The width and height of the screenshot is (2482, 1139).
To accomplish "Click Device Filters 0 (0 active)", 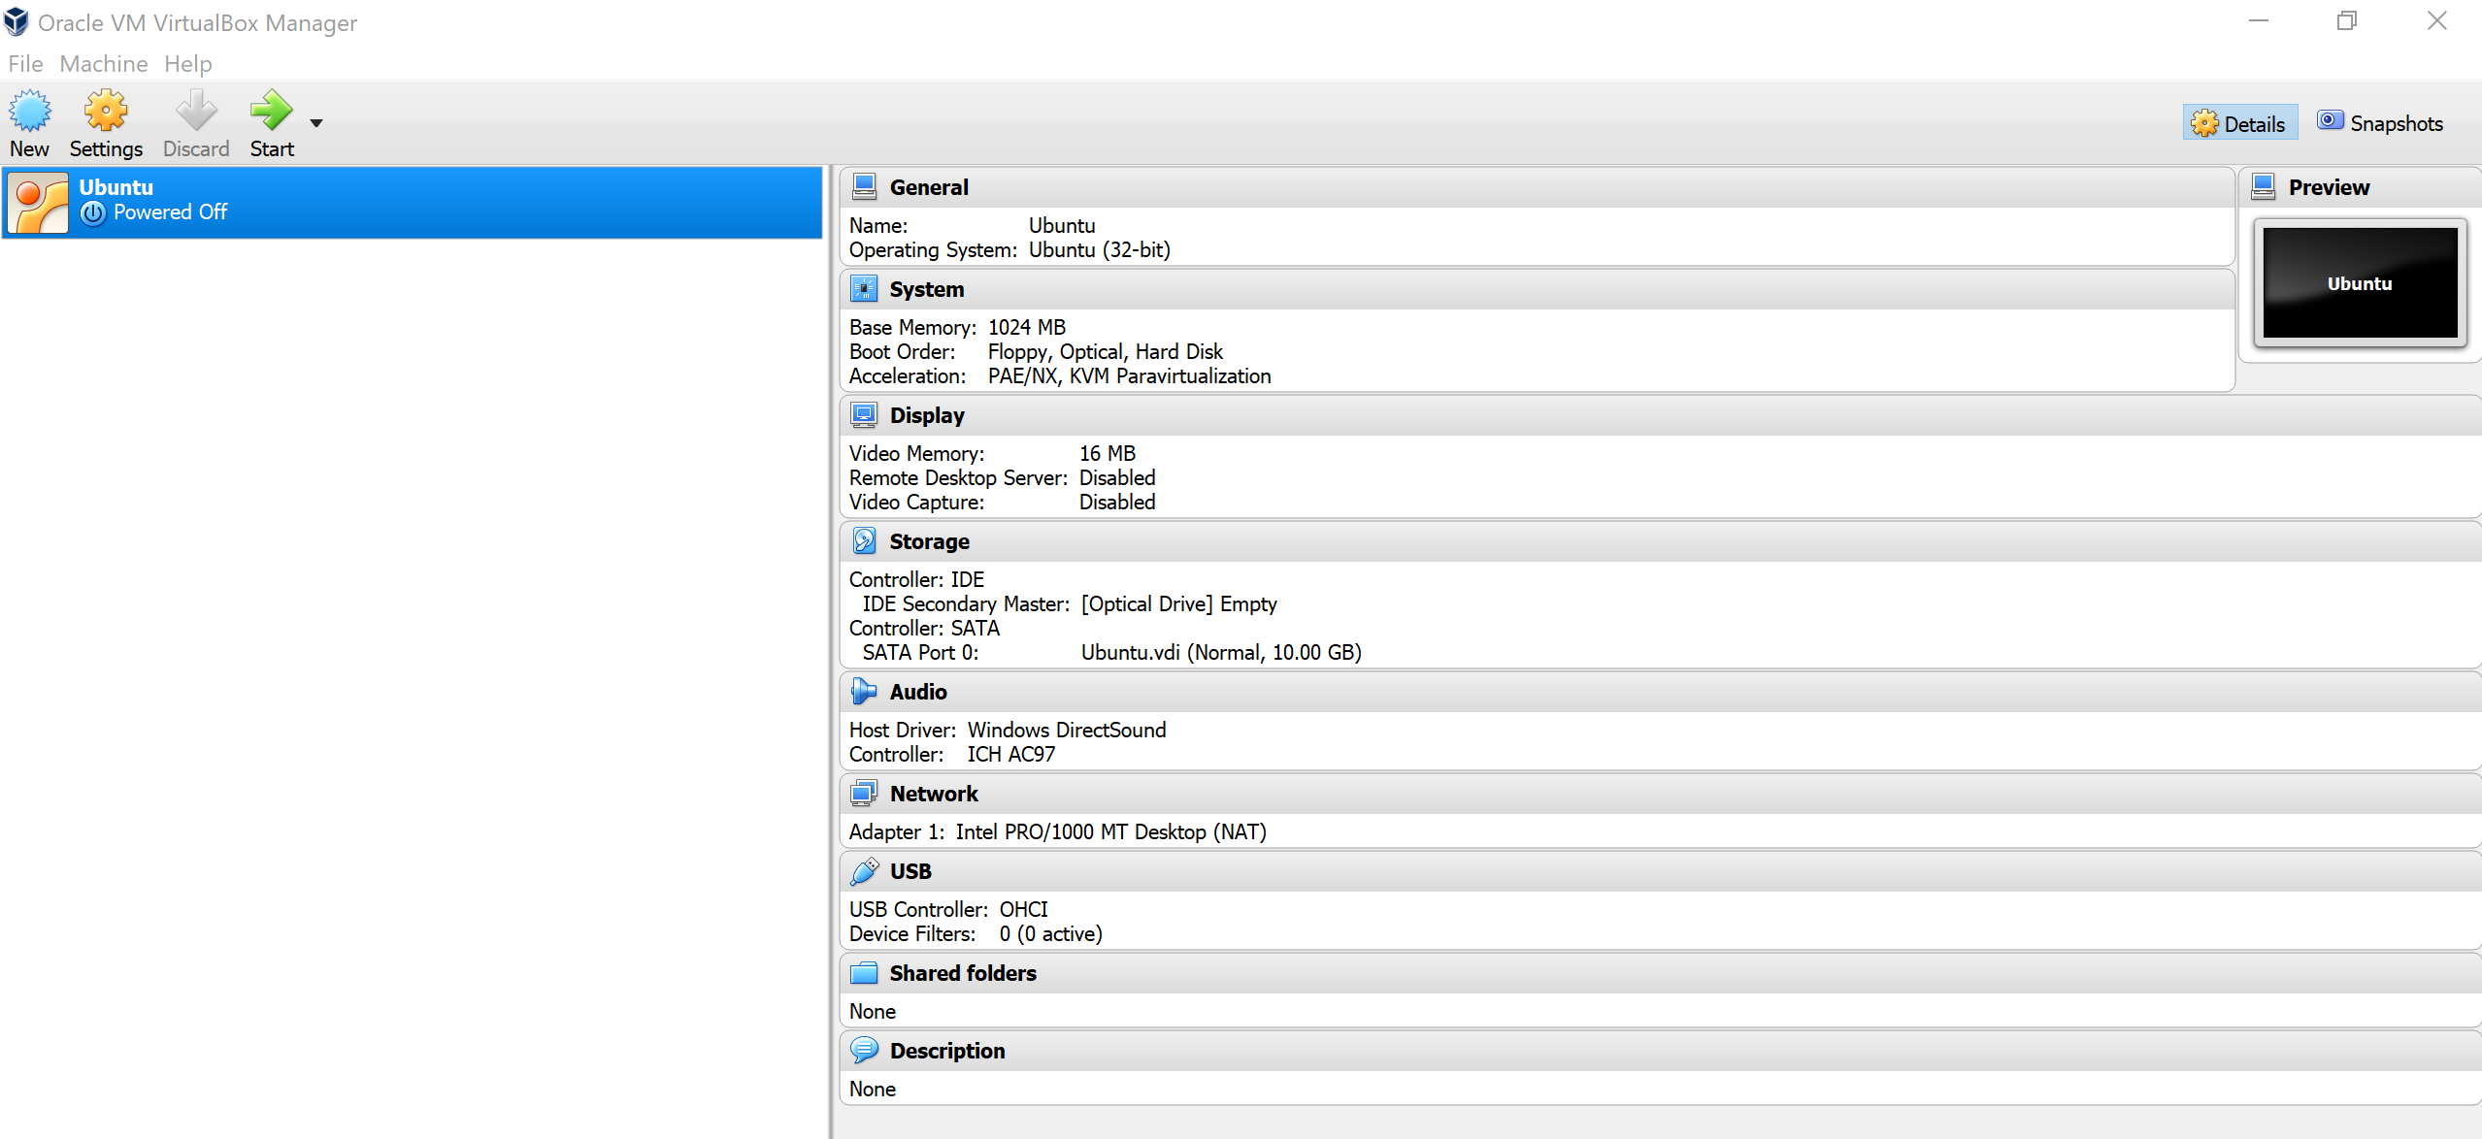I will 1051,933.
